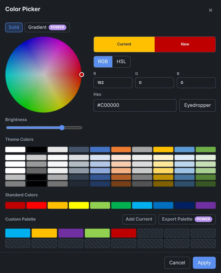Pick the black theme color in top row
This screenshot has width=221, height=273.
[36, 149]
